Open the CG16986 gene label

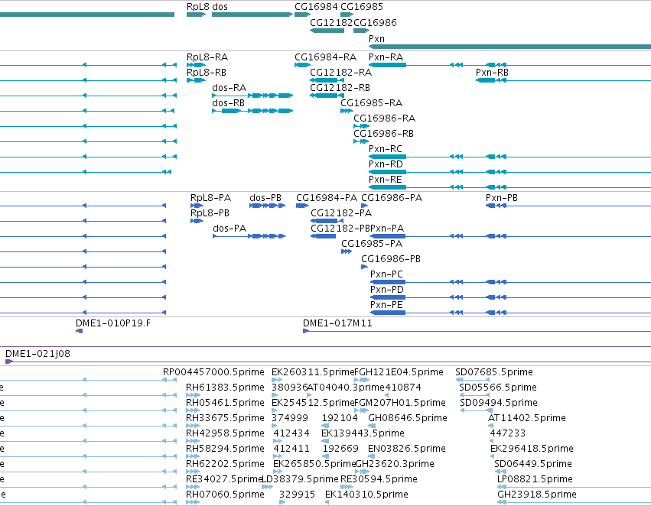[x=375, y=22]
